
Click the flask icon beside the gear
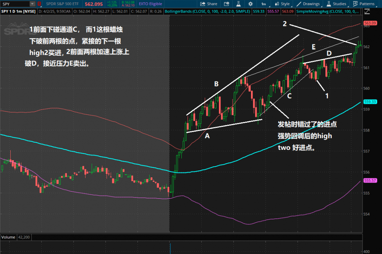click(238, 4)
